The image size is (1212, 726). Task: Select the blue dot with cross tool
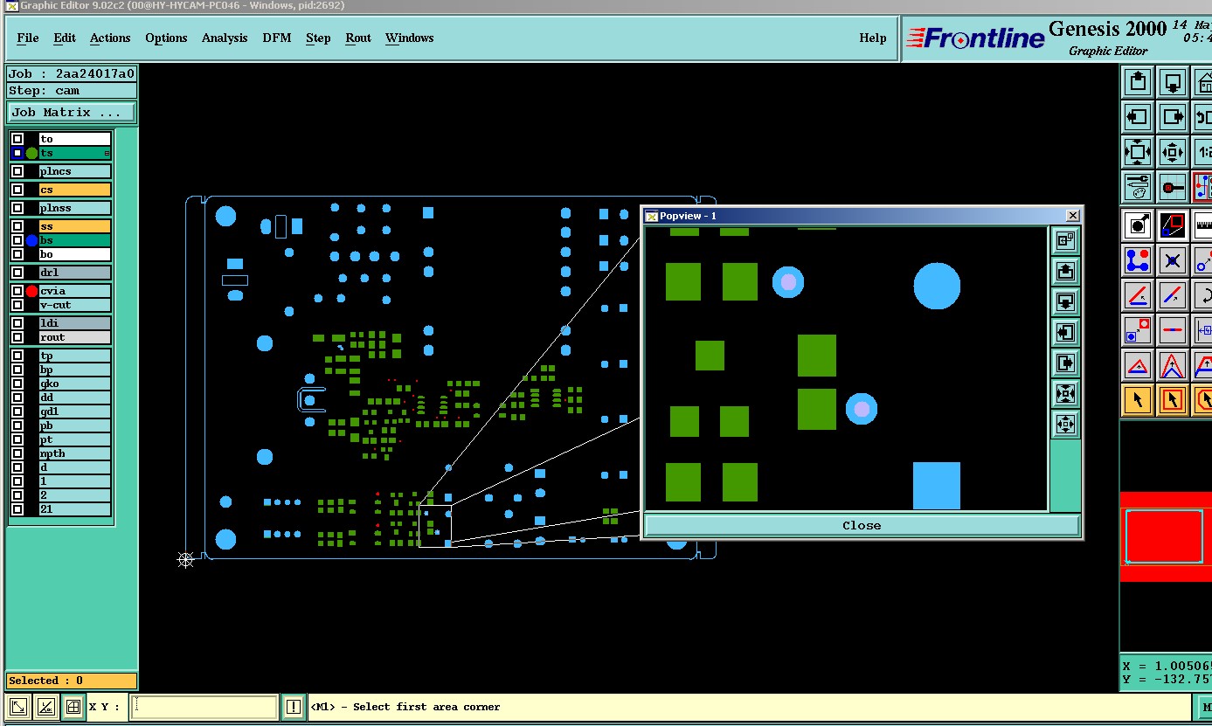(1173, 260)
